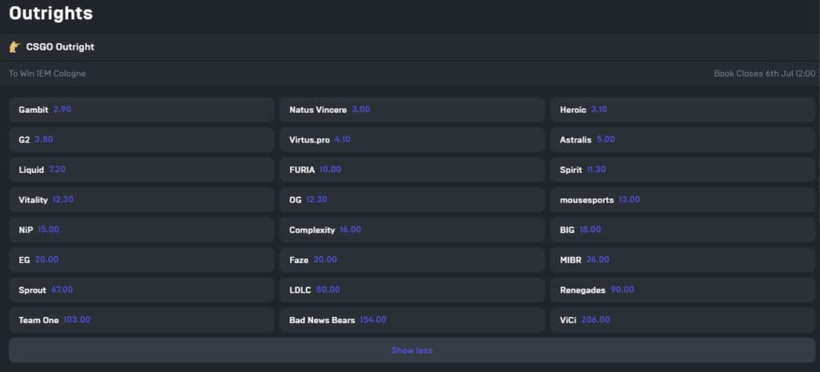820x372 pixels.
Task: Pick BIG at odds 18.00
Action: pos(682,230)
